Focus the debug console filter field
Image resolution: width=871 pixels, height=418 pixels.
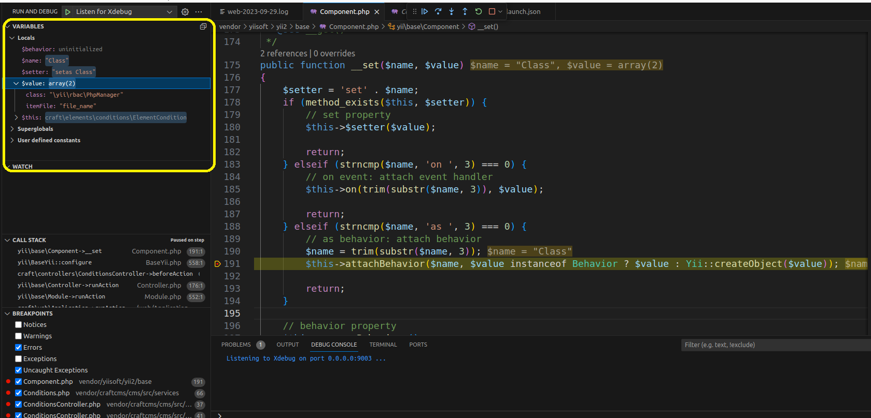tap(776, 345)
